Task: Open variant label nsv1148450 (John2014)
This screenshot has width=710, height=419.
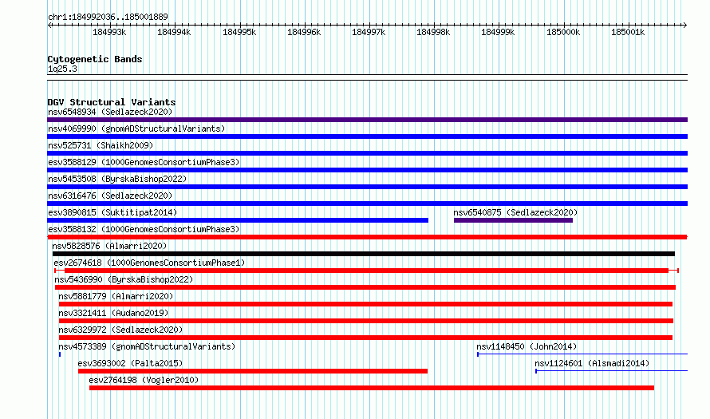Action: pyautogui.click(x=527, y=346)
